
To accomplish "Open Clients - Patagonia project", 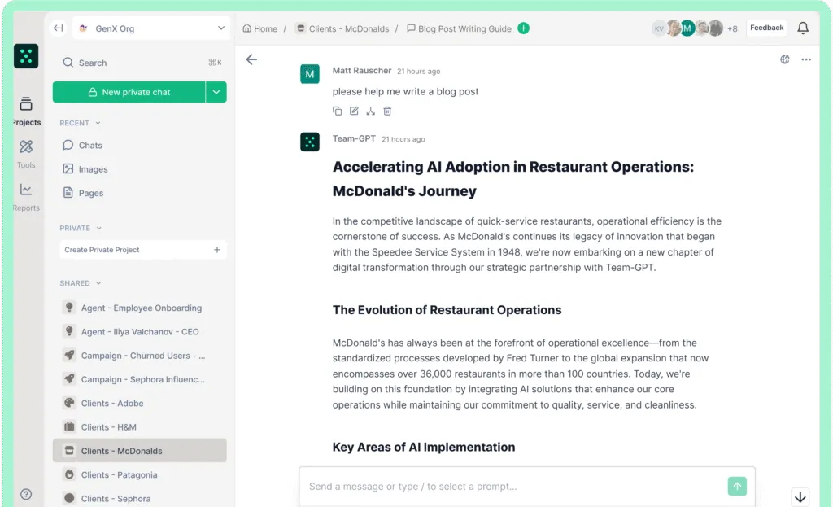I will coord(140,474).
